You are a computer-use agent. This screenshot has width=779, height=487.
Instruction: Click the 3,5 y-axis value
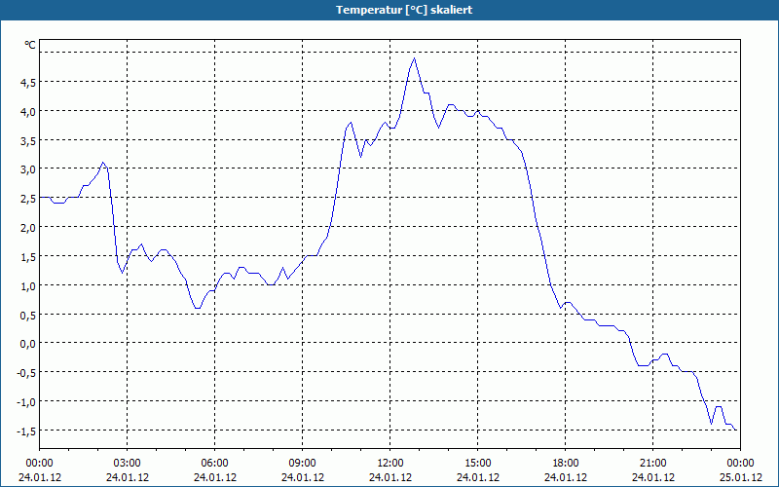[x=27, y=141]
